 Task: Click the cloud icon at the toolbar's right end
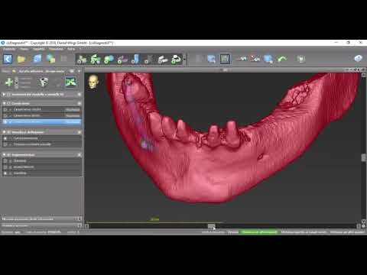click(x=358, y=59)
